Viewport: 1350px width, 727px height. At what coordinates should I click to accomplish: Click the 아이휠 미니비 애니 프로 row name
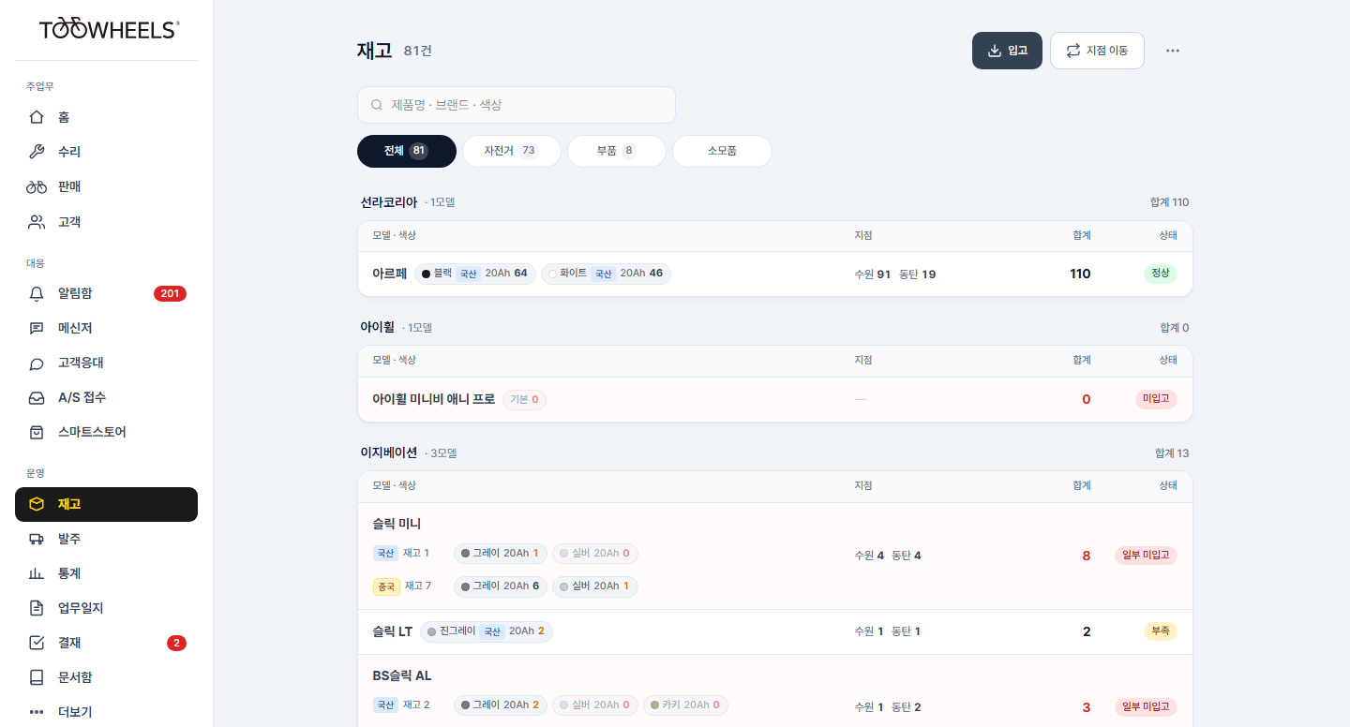(x=433, y=399)
